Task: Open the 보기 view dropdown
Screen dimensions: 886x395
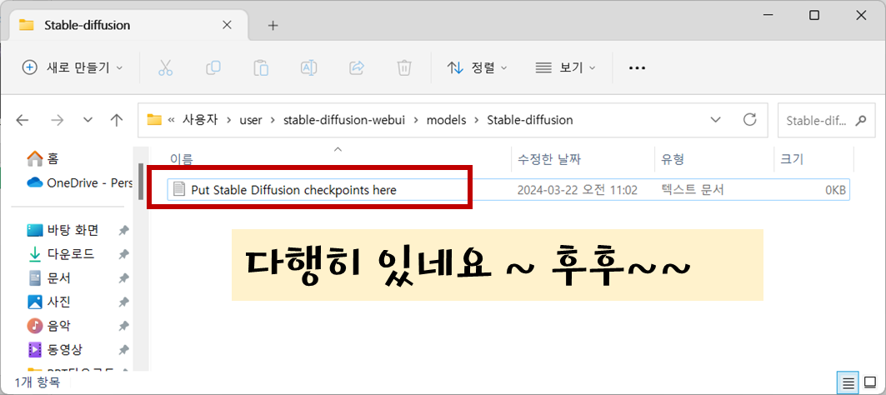Action: [566, 67]
